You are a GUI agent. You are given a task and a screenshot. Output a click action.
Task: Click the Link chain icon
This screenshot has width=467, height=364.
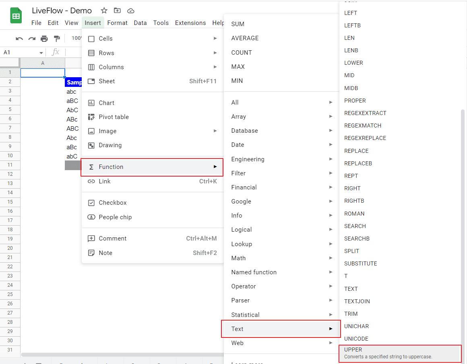[91, 181]
